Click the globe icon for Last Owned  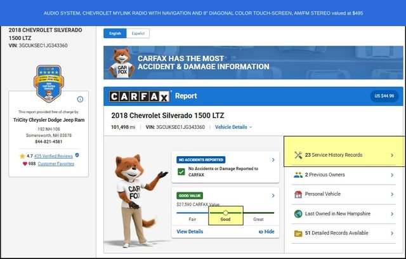click(298, 214)
